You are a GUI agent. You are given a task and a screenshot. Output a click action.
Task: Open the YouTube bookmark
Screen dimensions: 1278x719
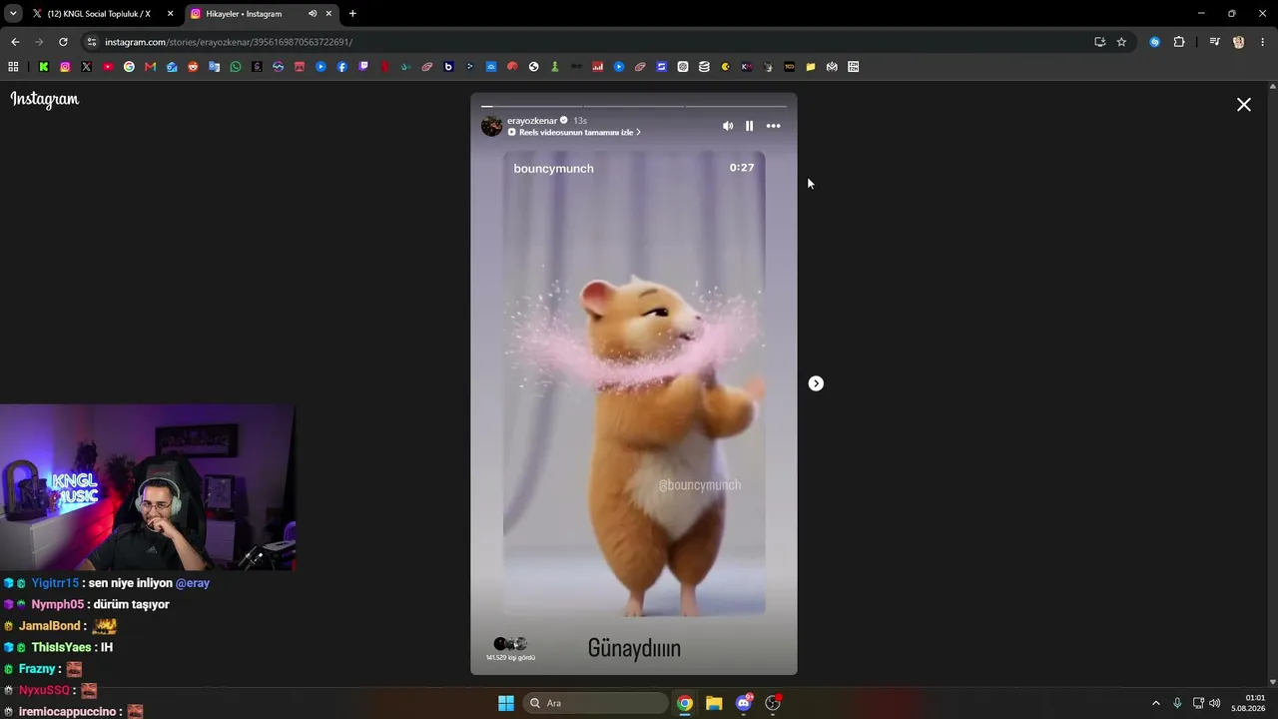click(108, 67)
